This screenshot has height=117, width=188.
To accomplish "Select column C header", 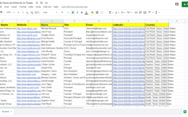I will tap(52, 21).
